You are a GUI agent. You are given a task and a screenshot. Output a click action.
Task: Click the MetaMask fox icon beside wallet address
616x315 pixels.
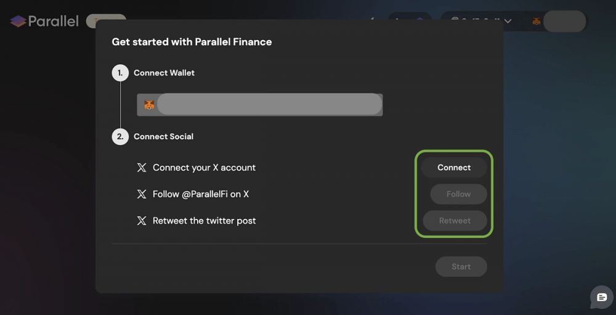coord(149,105)
